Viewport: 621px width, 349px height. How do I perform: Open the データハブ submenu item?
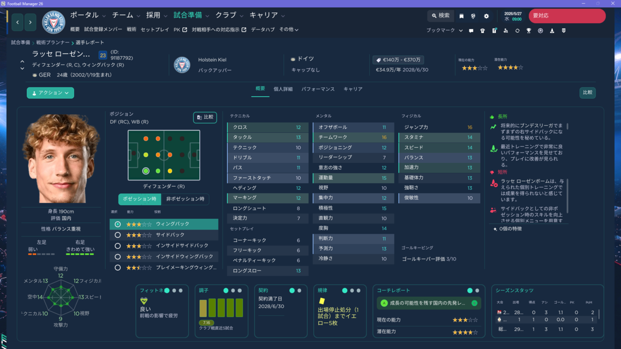pos(263,29)
